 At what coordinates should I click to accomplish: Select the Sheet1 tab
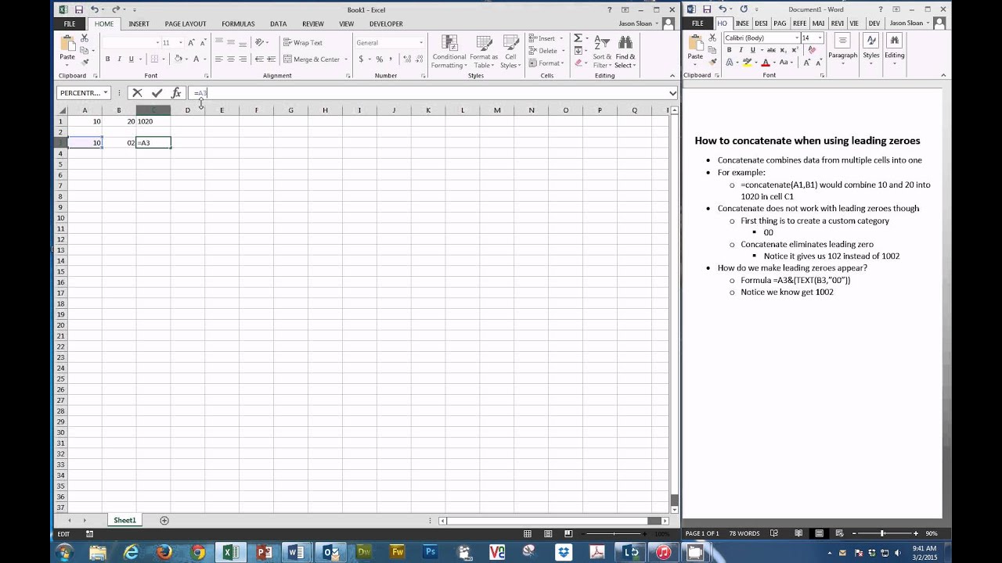coord(124,520)
